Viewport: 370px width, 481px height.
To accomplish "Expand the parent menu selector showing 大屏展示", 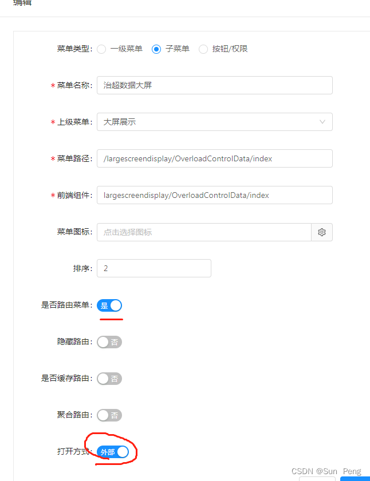I will (x=215, y=122).
